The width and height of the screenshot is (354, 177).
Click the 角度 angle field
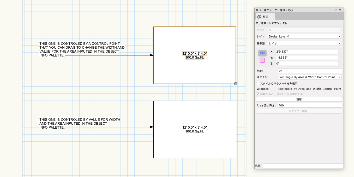[x=309, y=71]
